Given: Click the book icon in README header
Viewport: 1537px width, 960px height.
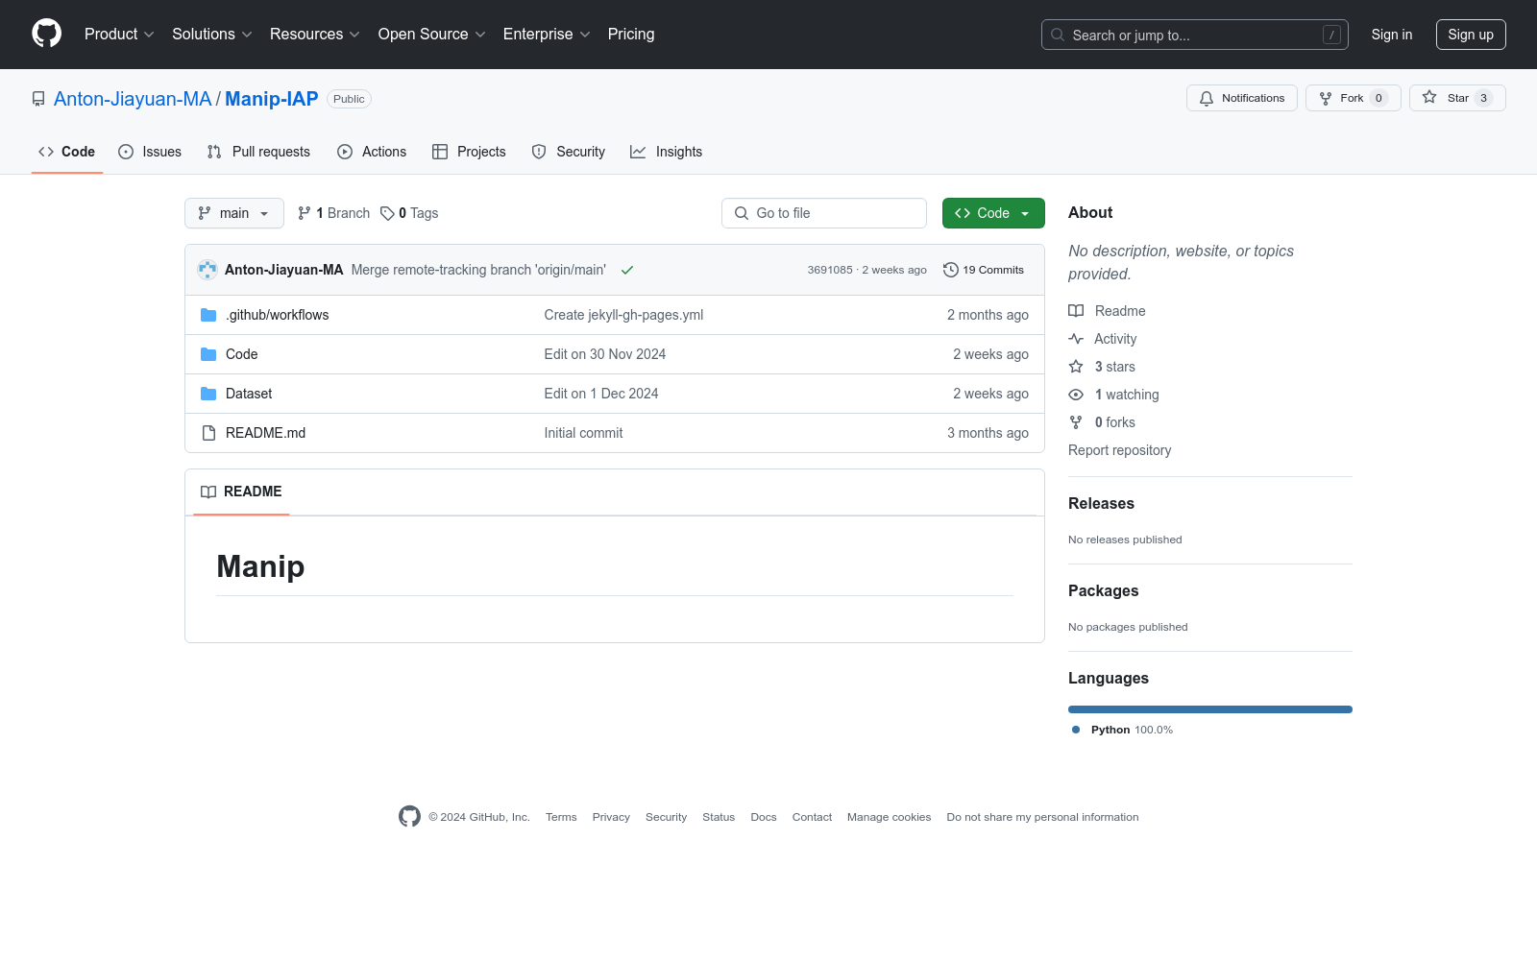Looking at the screenshot, I should click(208, 492).
